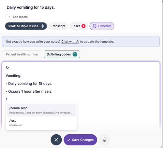Expand the Dx/billing codes section
Viewport: 163px width, 148px height.
point(62,54)
